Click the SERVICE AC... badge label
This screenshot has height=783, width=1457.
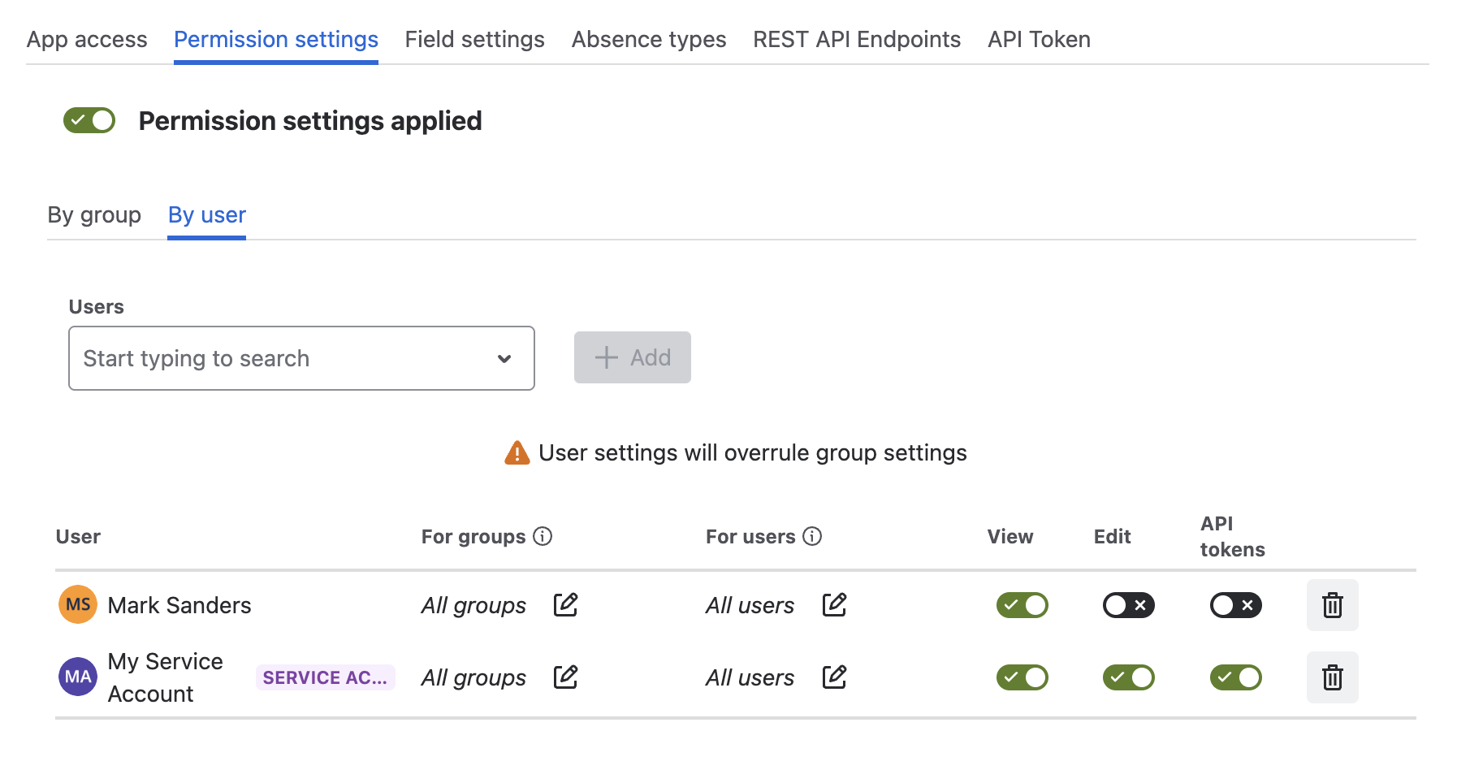[x=325, y=677]
